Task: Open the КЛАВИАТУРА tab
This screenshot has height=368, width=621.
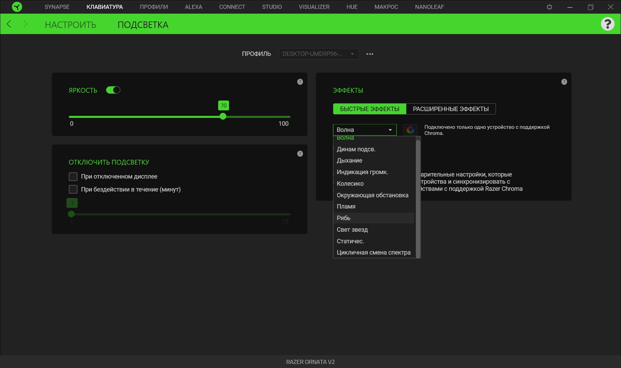Action: click(105, 7)
